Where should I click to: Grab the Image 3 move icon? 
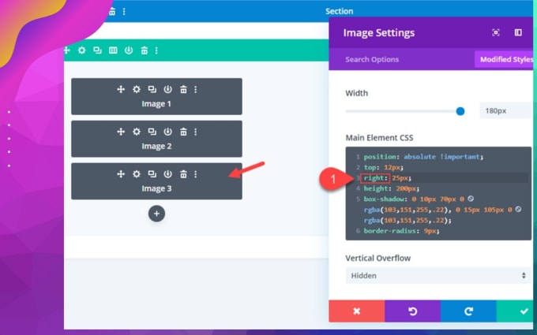click(x=121, y=174)
